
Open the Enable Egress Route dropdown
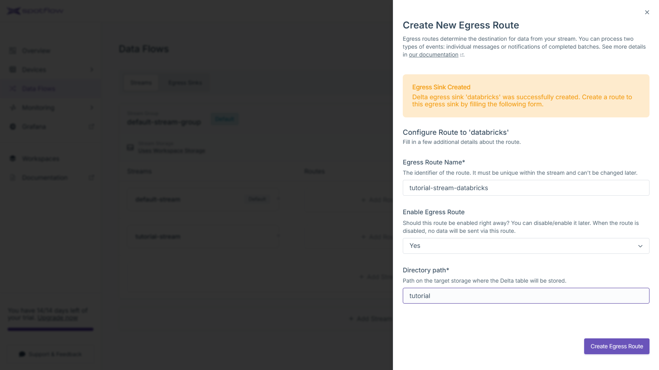[x=526, y=246]
